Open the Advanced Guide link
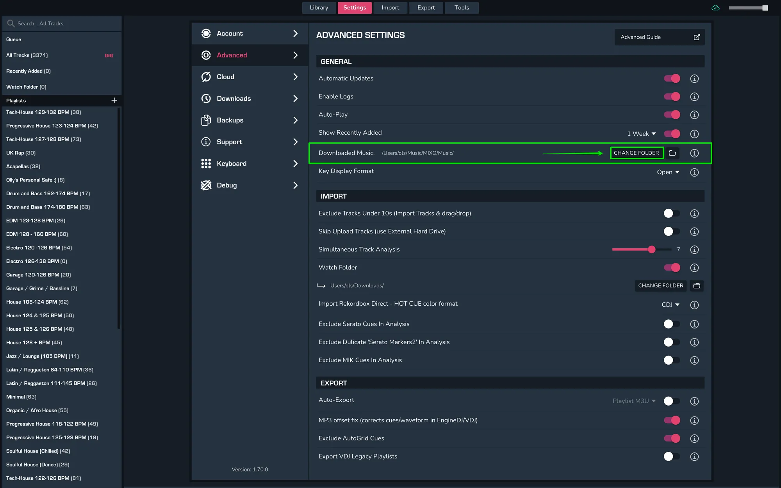The height and width of the screenshot is (488, 781). coord(659,37)
